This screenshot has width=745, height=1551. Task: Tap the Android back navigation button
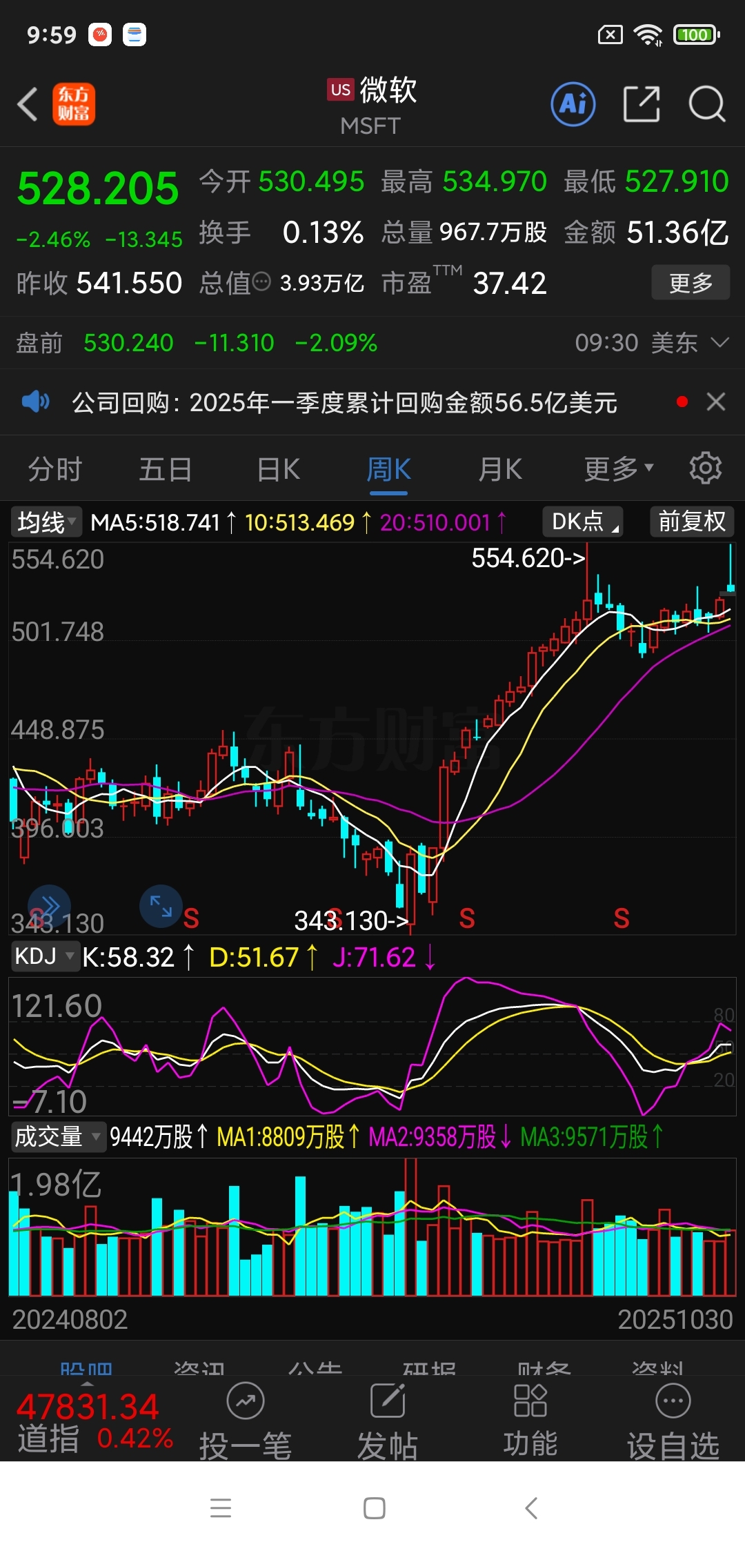coord(530,1508)
